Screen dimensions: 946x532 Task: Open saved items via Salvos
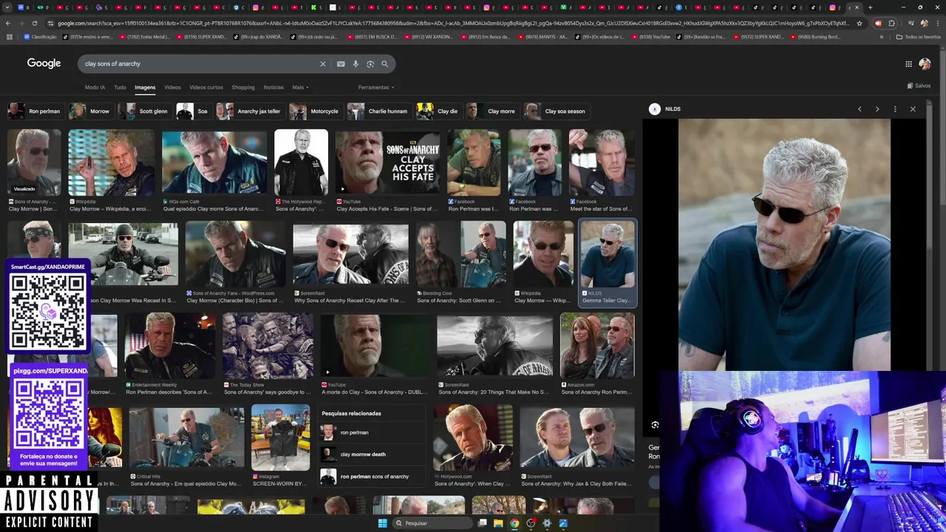coord(919,86)
